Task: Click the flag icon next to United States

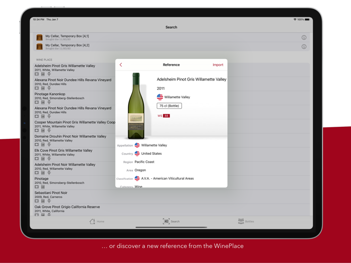Action: pyautogui.click(x=137, y=153)
